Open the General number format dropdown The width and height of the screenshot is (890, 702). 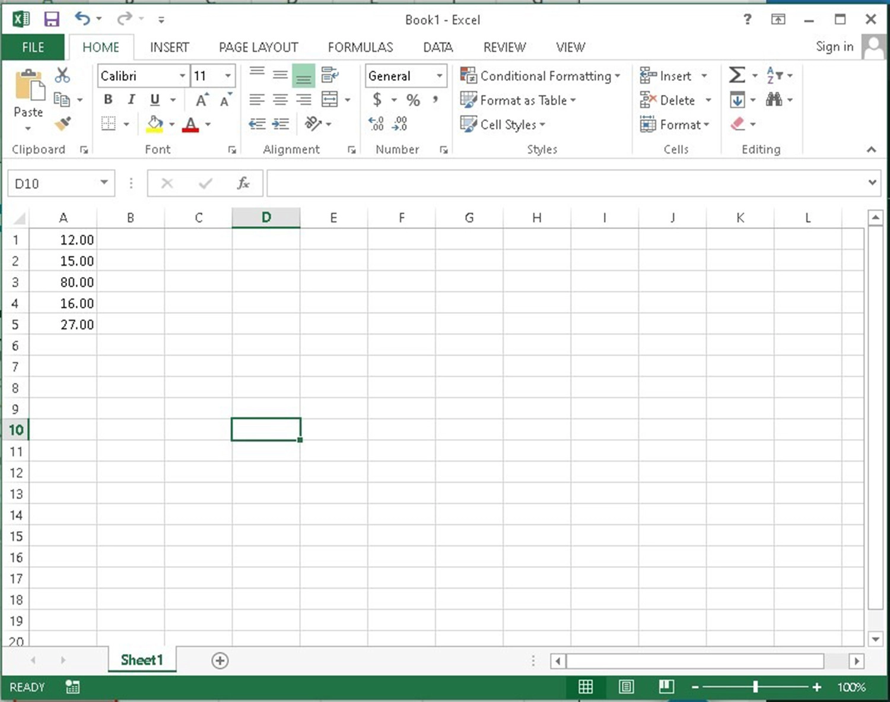tap(439, 76)
